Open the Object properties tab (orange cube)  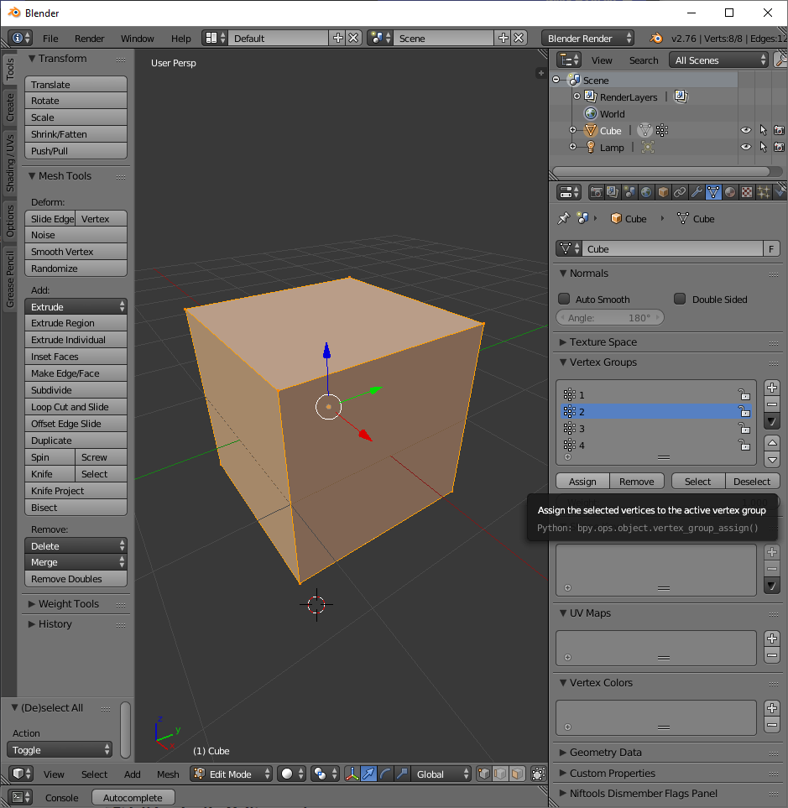tap(663, 193)
